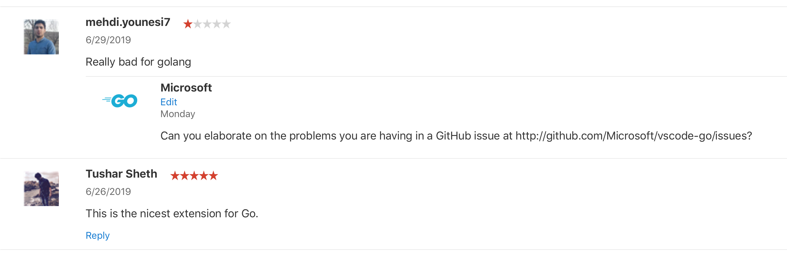Click the Reply link under Tushar Sheth's review
The image size is (787, 256).
pos(98,235)
